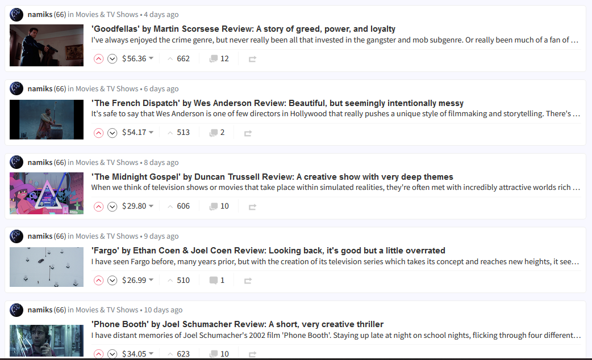Show voters list with 606 votes

tap(178, 206)
